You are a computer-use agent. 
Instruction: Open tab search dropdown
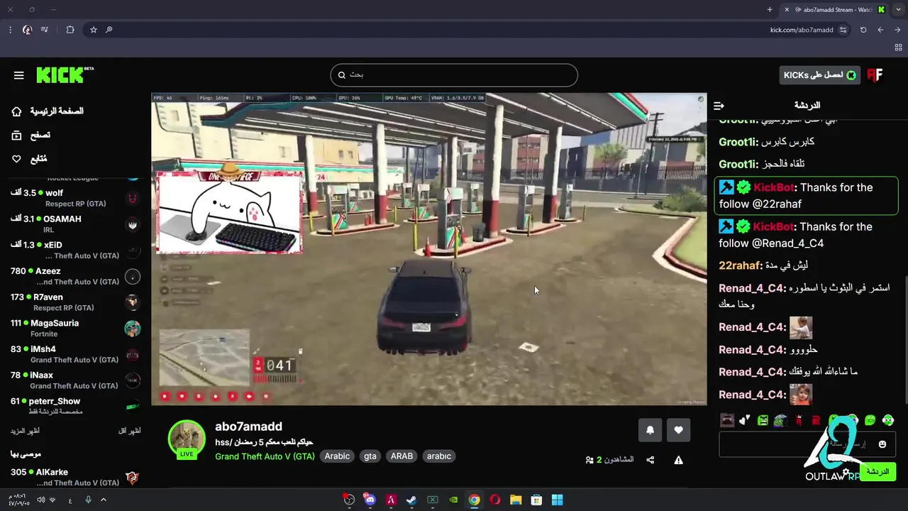pos(900,9)
